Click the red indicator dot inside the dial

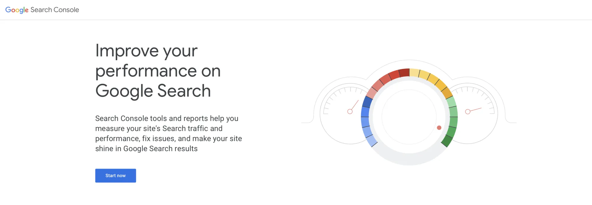coord(439,128)
